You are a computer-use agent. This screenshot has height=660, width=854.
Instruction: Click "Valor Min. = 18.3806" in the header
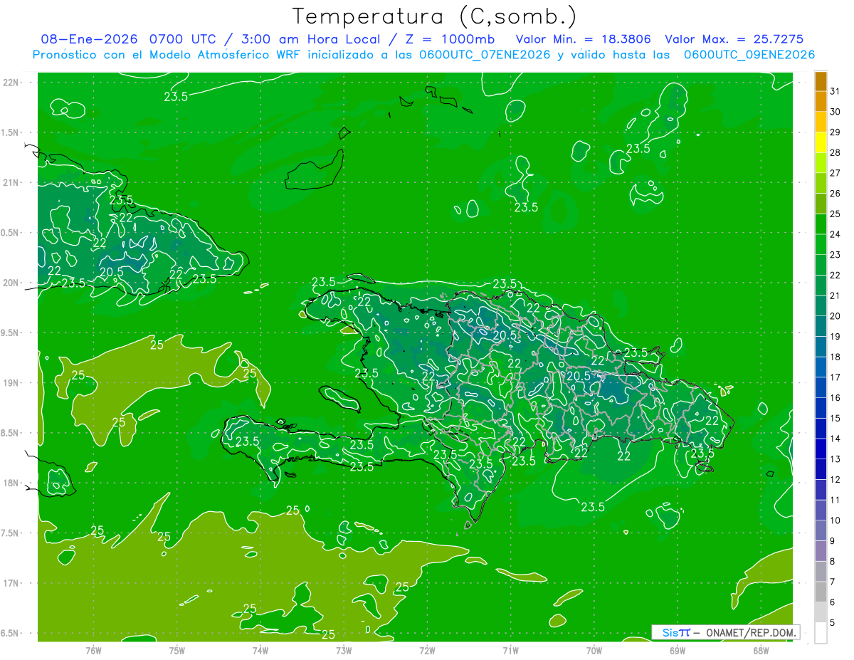[584, 39]
